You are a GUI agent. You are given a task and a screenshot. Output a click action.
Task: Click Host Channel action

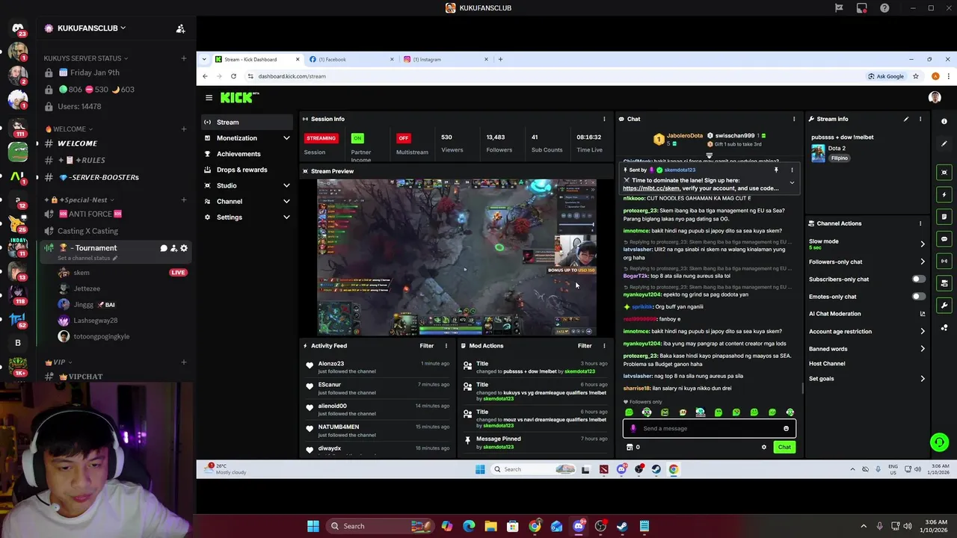click(x=827, y=364)
